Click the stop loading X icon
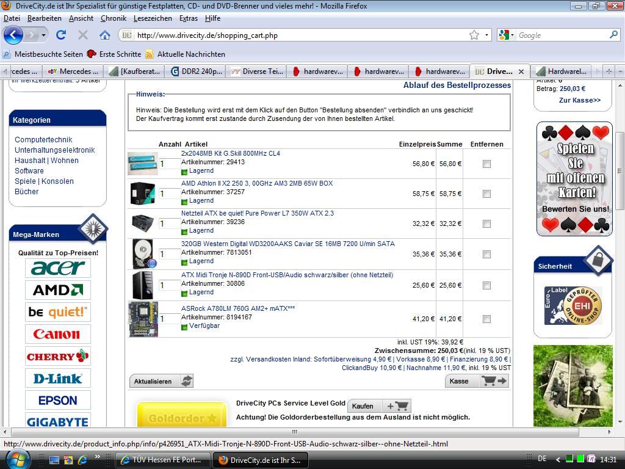 pyautogui.click(x=82, y=35)
